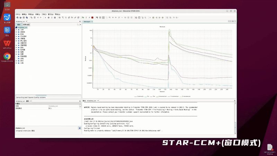The width and height of the screenshot is (277, 156).
Task: Open the plot tab list dropdown arrow
Action: pyautogui.click(x=233, y=21)
